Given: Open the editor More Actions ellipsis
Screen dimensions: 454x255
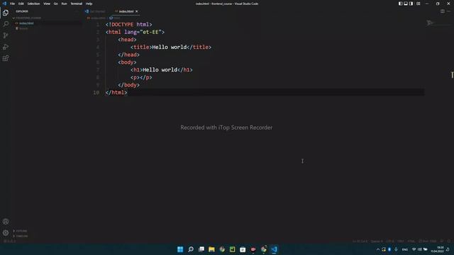Looking at the screenshot, I should [x=448, y=11].
